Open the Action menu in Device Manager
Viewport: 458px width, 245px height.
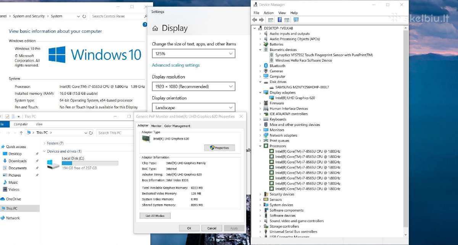tap(269, 13)
